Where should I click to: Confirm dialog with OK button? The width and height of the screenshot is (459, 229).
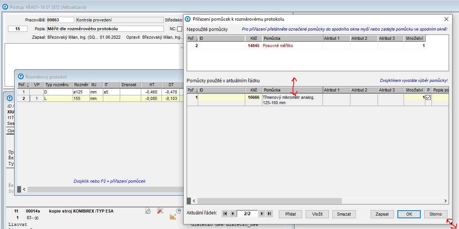409,214
